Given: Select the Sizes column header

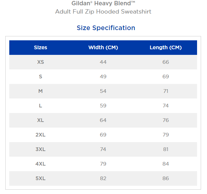Looking at the screenshot, I should click(40, 48).
